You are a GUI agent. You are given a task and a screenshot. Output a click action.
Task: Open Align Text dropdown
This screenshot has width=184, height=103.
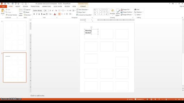[81, 12]
